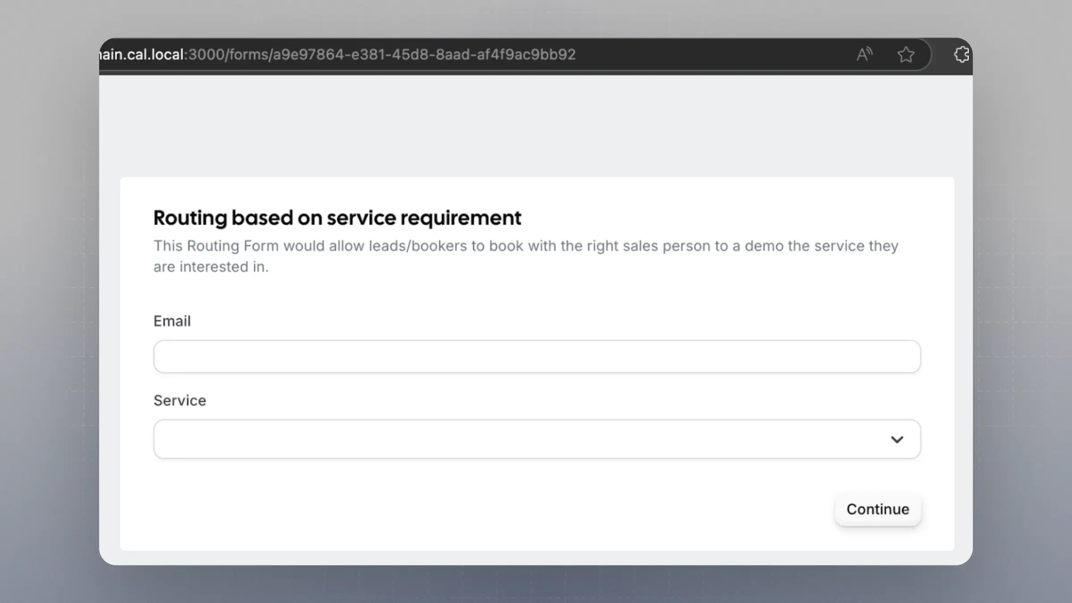Click the Email field label

click(x=172, y=321)
